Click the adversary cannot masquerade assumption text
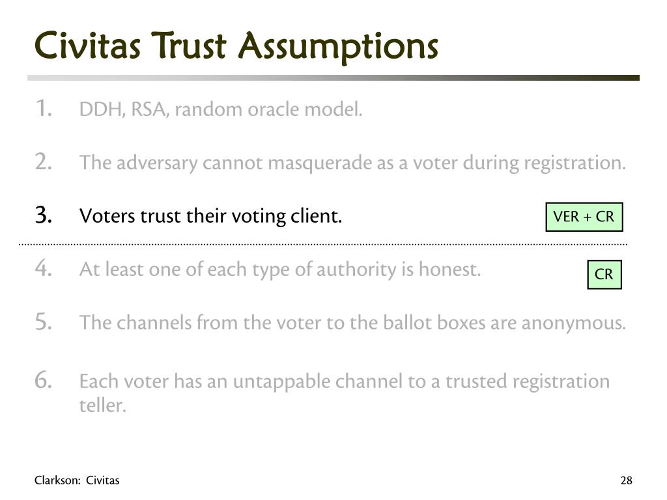 352,163
